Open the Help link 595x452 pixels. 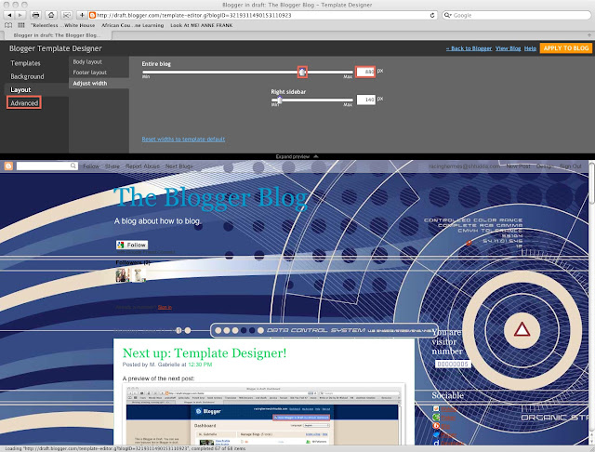pos(530,48)
